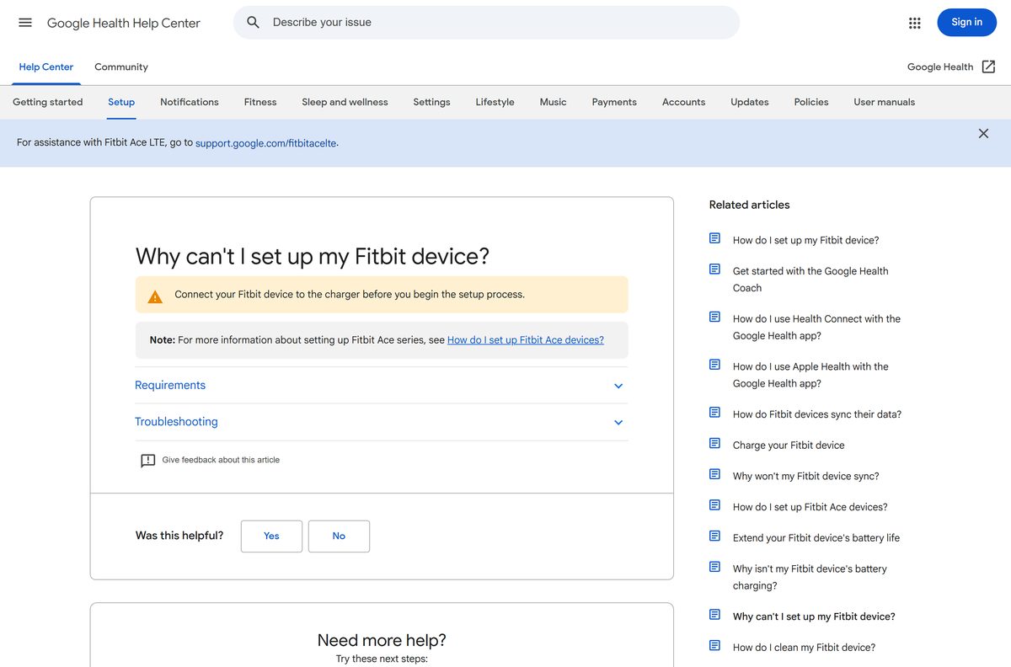The width and height of the screenshot is (1011, 667).
Task: Open the Accounts category
Action: tap(683, 102)
